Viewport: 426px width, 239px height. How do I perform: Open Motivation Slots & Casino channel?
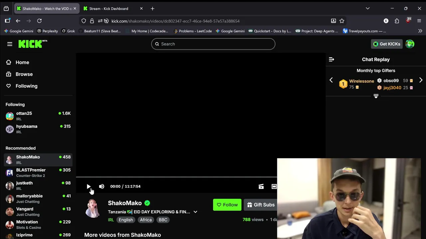38,224
